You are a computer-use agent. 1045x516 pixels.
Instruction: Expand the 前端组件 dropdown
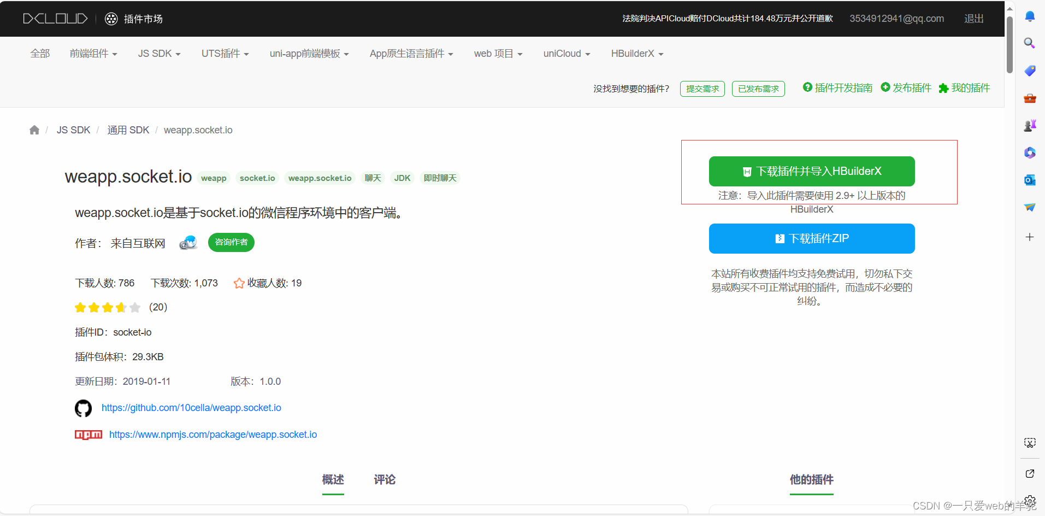93,54
